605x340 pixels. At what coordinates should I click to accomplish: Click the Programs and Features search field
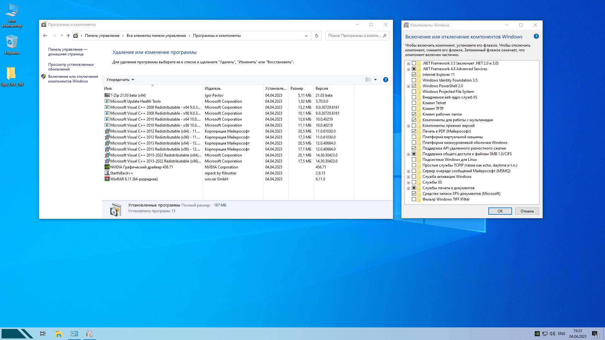click(354, 36)
